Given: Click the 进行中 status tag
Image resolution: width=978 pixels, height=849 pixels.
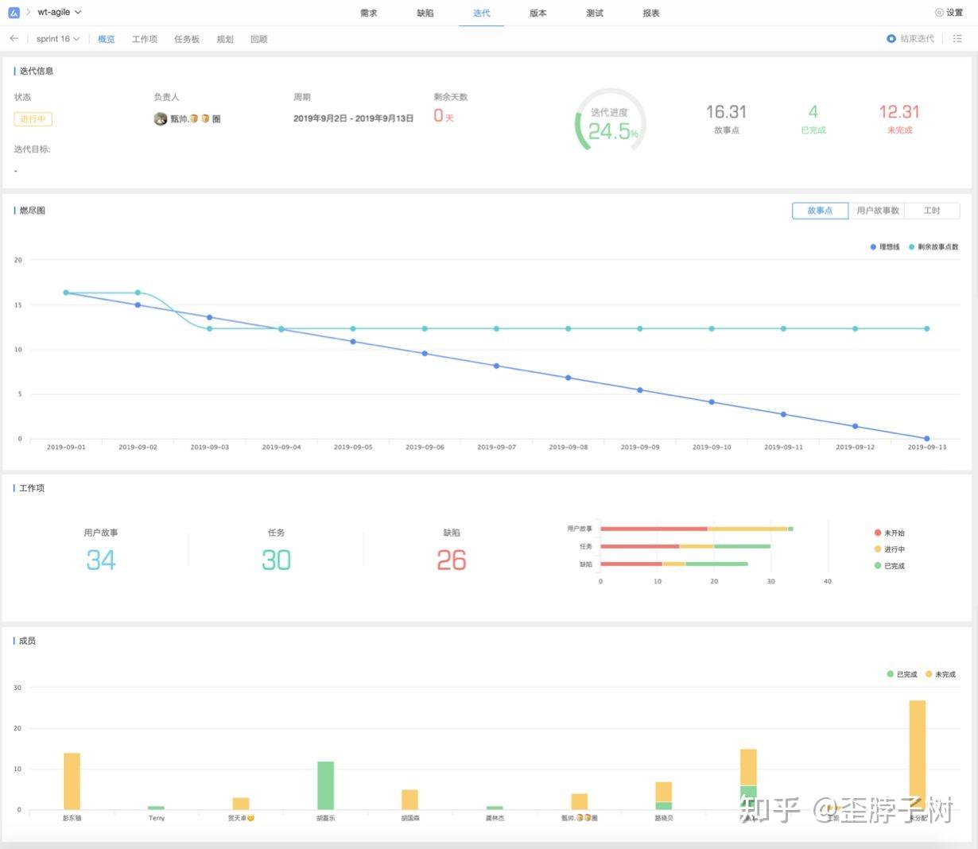Looking at the screenshot, I should point(33,119).
